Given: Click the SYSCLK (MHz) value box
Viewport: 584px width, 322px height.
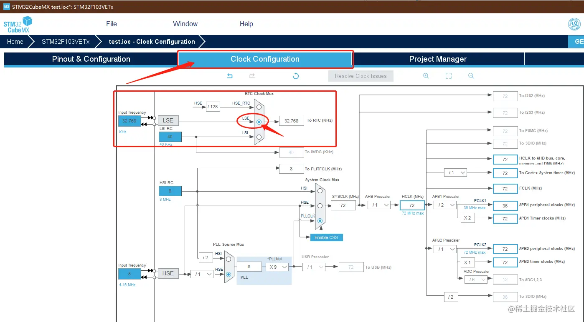Looking at the screenshot, I should pos(343,205).
